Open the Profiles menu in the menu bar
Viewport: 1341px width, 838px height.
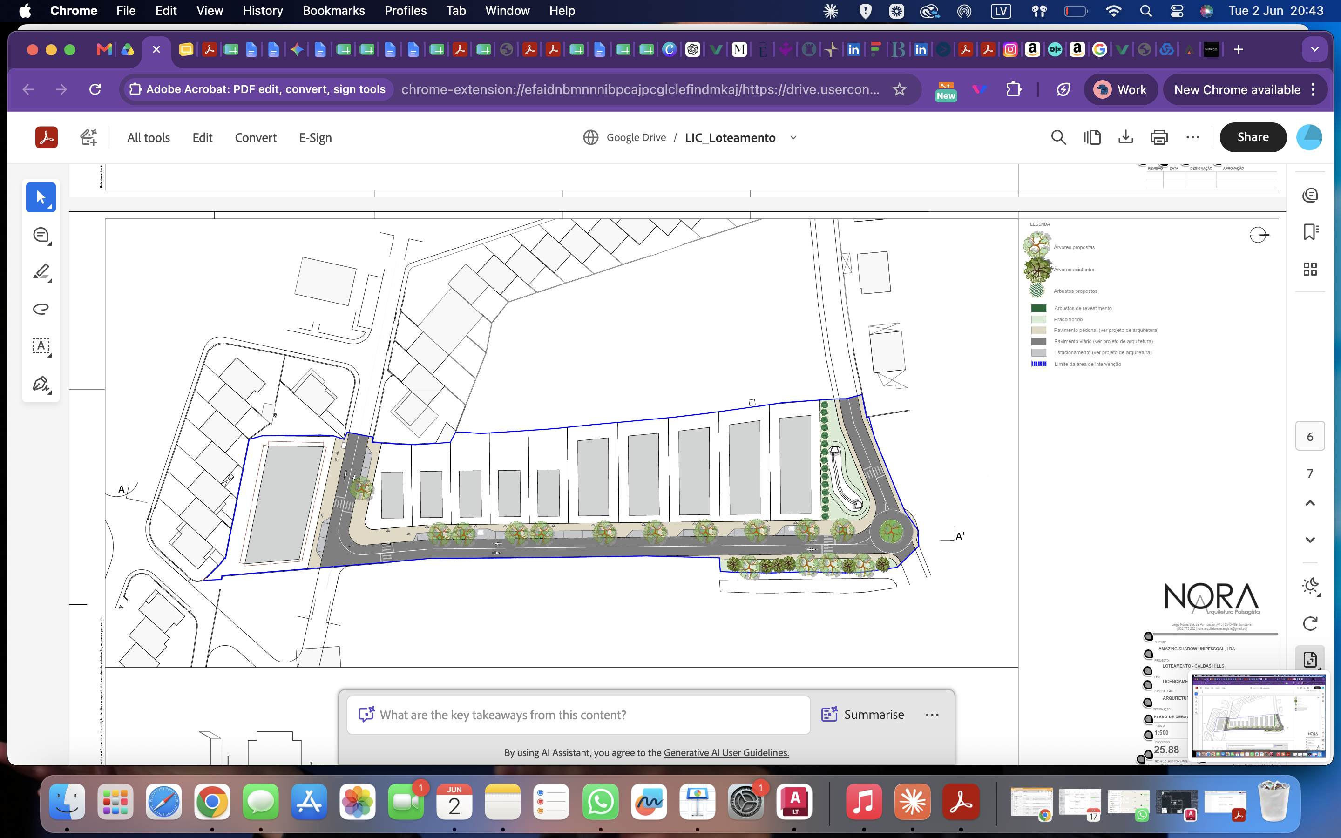pos(406,11)
